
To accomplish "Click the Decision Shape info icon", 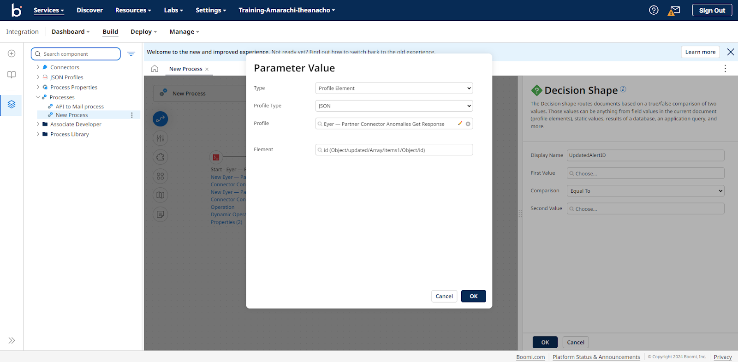I will 623,89.
